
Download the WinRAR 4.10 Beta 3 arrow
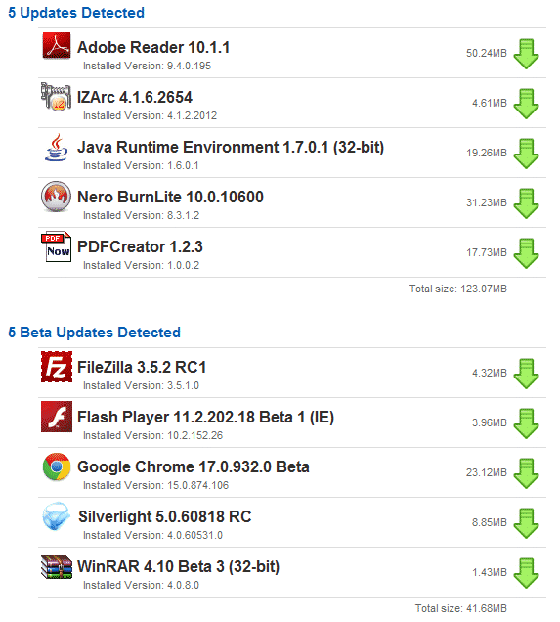(526, 574)
